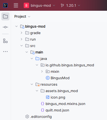
Task: Select the resources folder label
Action: click(49, 85)
